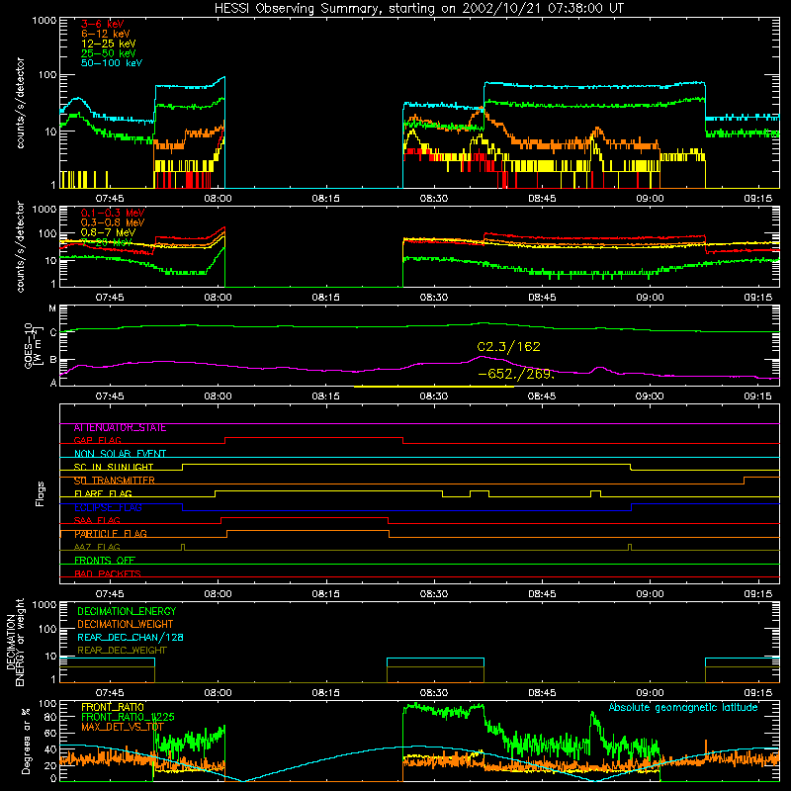Select the cyan 50-100 keV legend label
Viewport: 791px width, 791px height.
click(x=112, y=63)
